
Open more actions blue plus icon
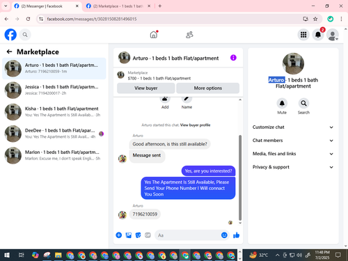coord(119,235)
